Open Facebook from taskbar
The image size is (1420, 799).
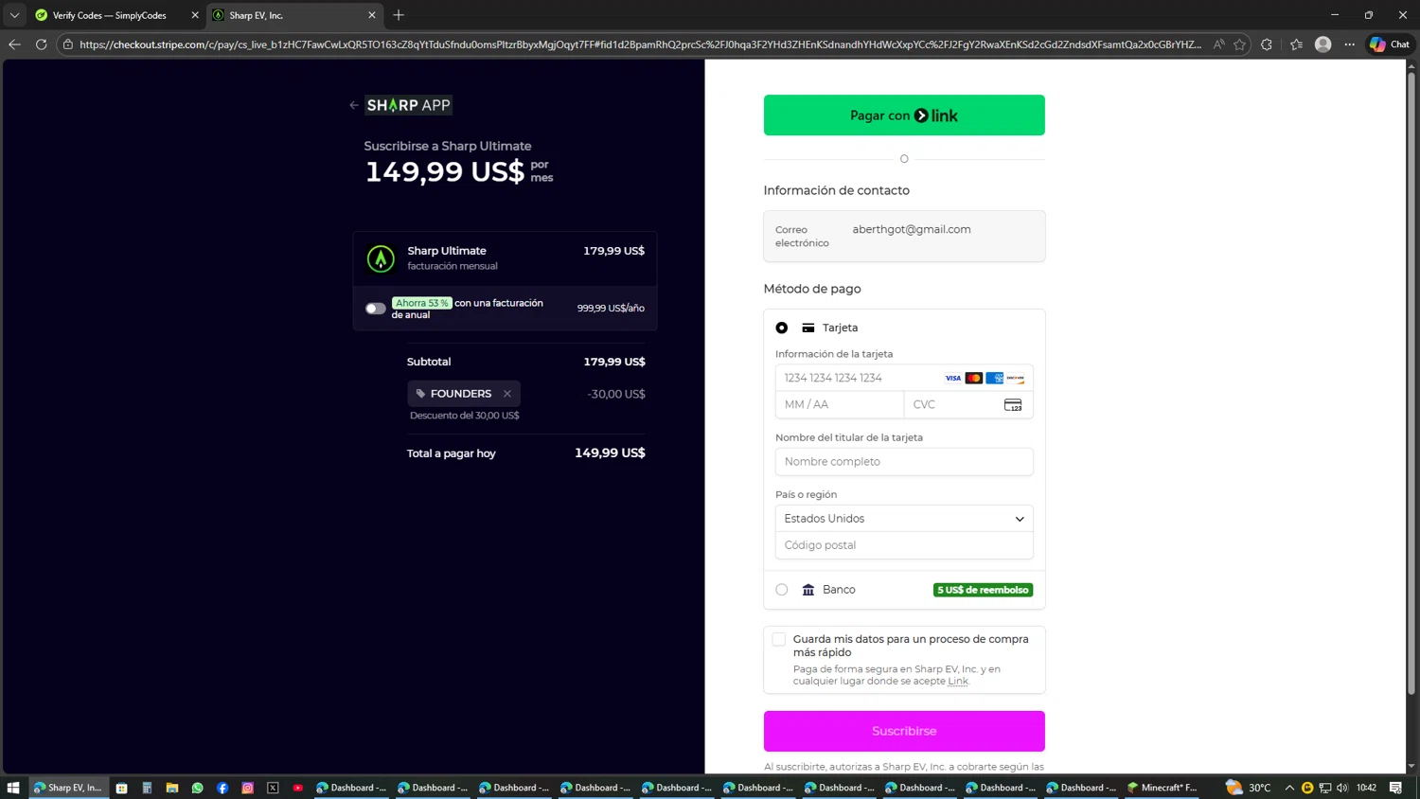tap(222, 788)
